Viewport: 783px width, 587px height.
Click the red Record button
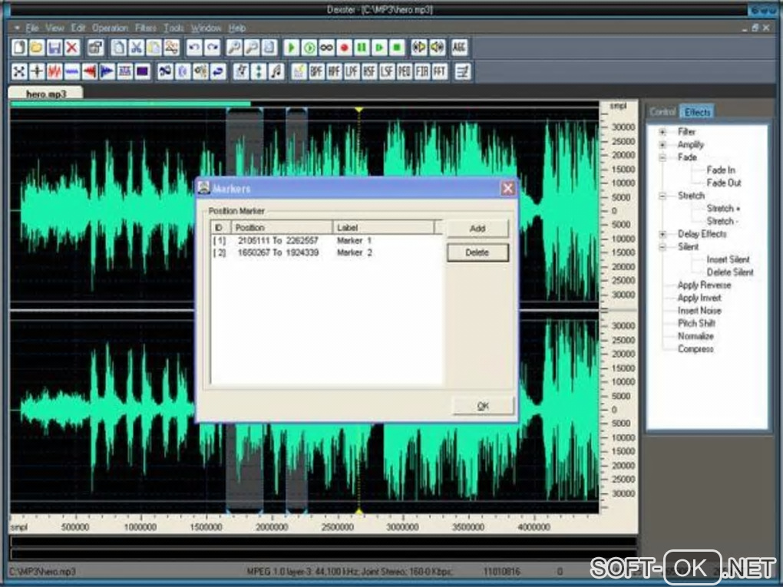point(344,48)
